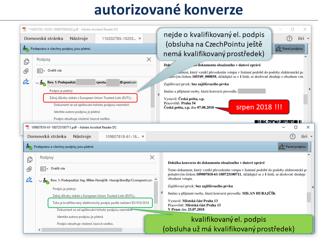The image size is (318, 238).
Task: Select document tab 109807818-61-18...
Action: click(x=122, y=137)
